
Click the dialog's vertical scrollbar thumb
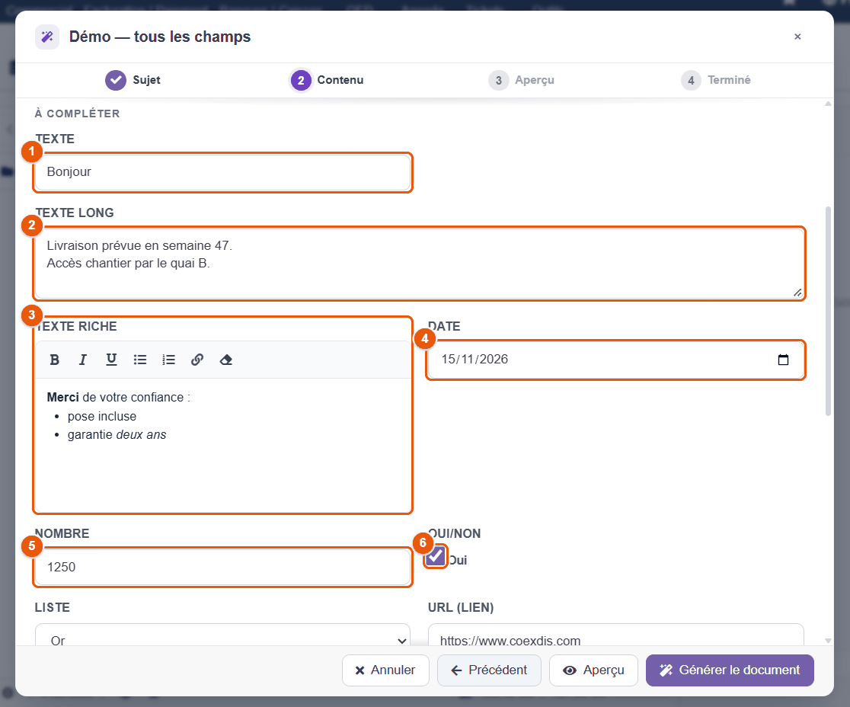point(828,311)
